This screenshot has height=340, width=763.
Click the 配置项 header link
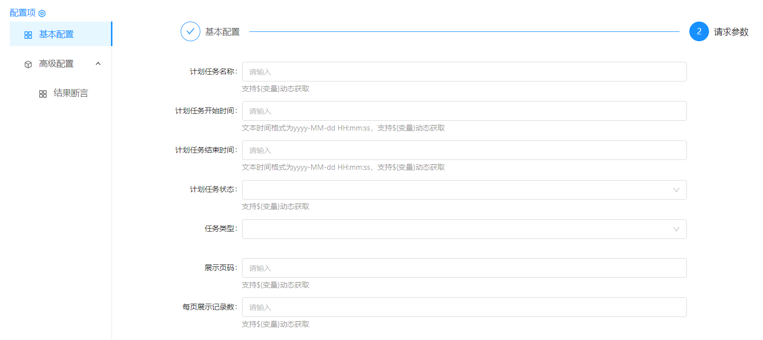click(x=23, y=13)
